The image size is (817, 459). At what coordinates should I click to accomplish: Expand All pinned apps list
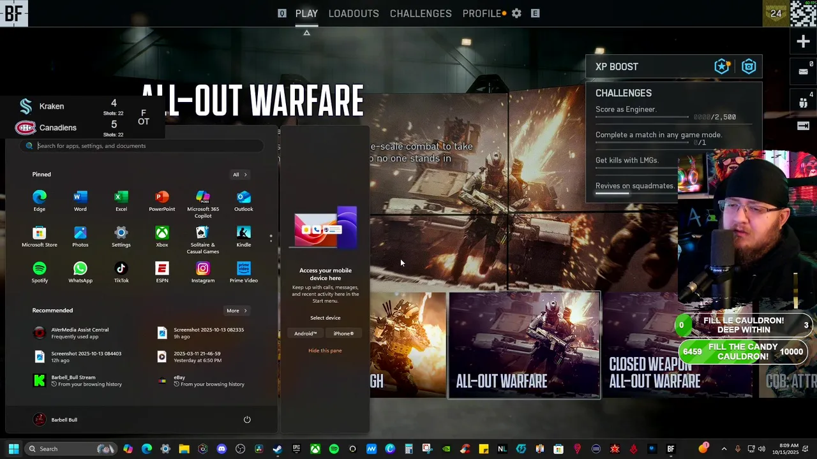240,175
